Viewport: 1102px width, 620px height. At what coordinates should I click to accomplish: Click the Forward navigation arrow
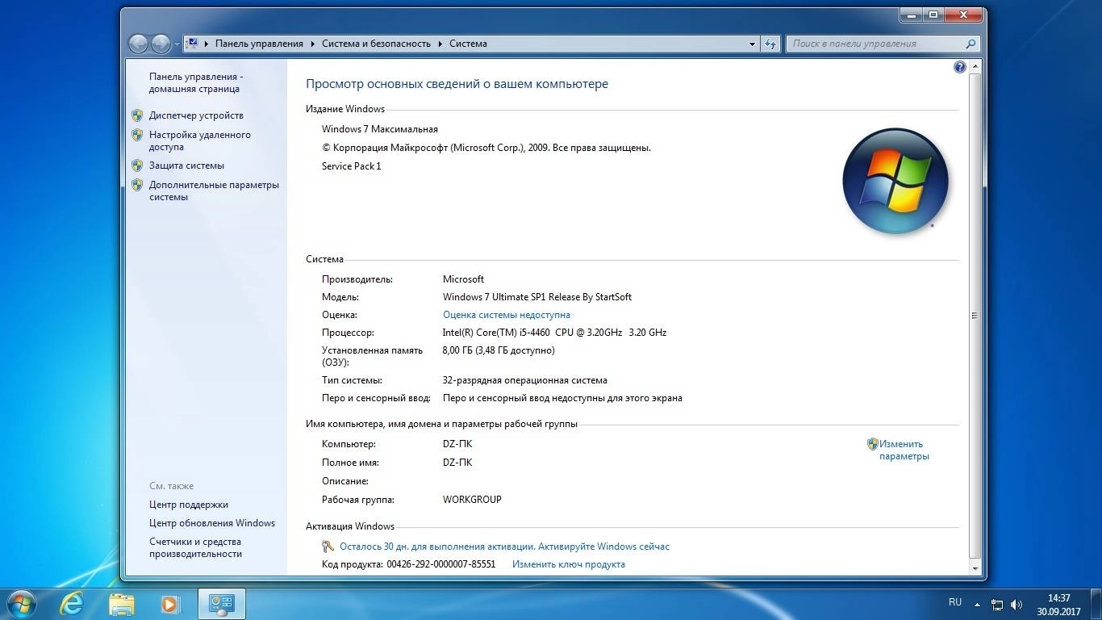(161, 44)
